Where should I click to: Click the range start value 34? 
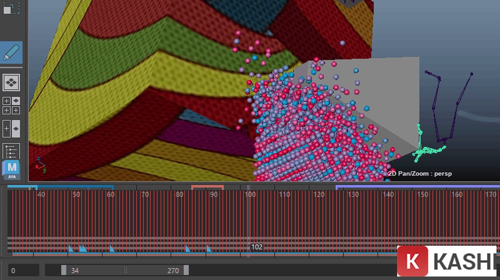(x=75, y=271)
